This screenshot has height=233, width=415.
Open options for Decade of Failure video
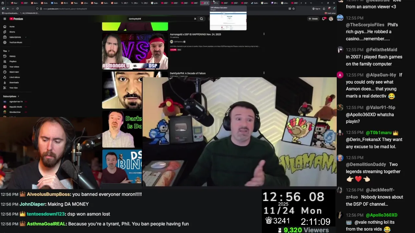(264, 73)
